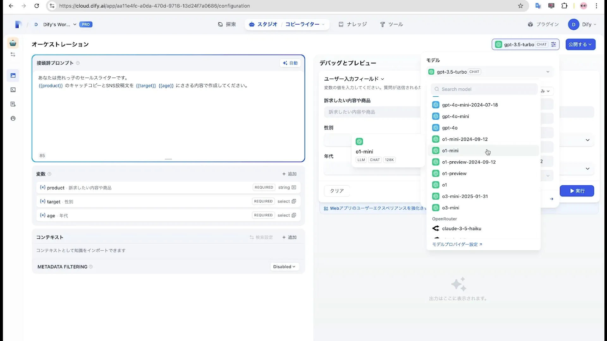Open sidebar app settings toggle icon
The width and height of the screenshot is (607, 341).
pos(13,55)
